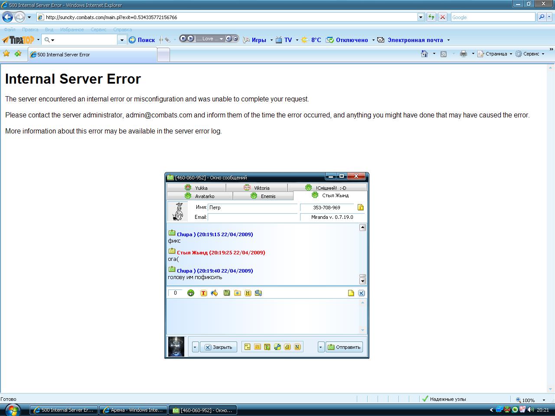Click into the chat message input area
This screenshot has width=555, height=416.
[x=264, y=316]
